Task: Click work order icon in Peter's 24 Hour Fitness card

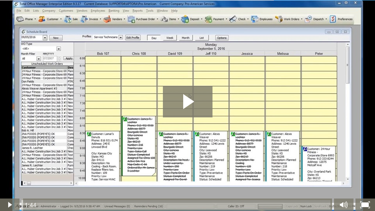Action: click(305, 149)
